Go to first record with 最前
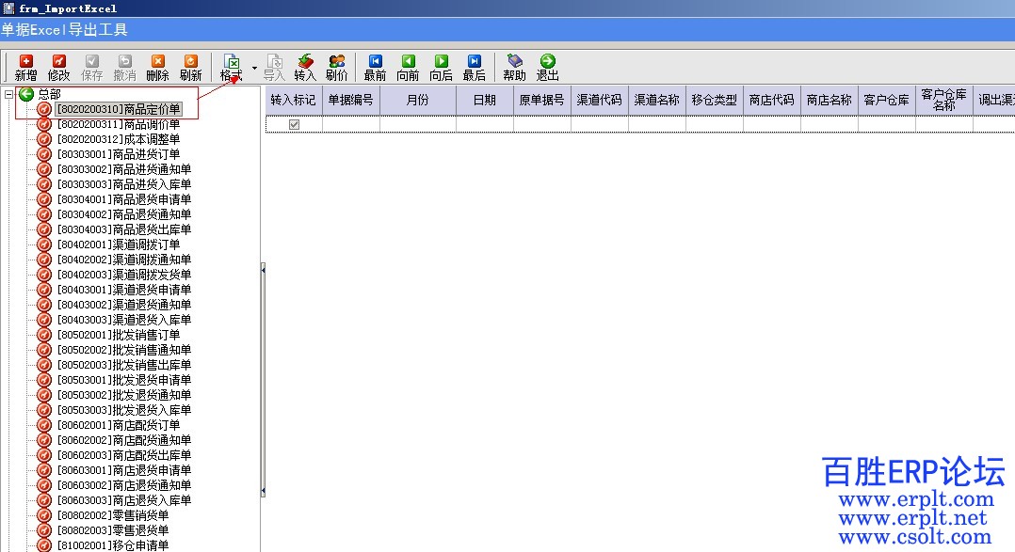 [x=375, y=67]
